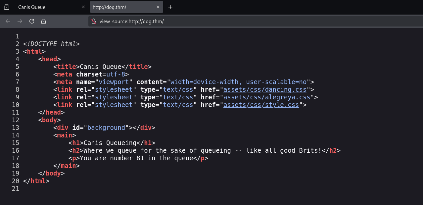Close the Canis Queue tab

(x=83, y=7)
